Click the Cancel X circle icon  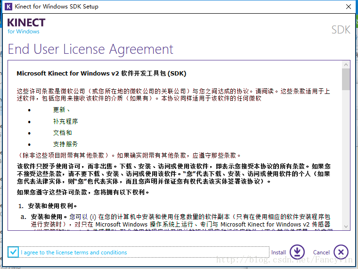point(341,252)
